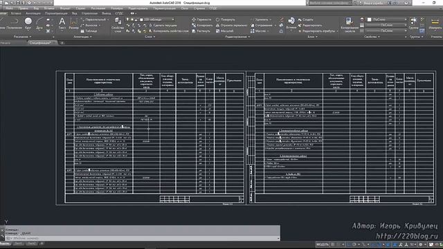Open the Файл menu
This screenshot has height=249, width=443.
pos(9,8)
